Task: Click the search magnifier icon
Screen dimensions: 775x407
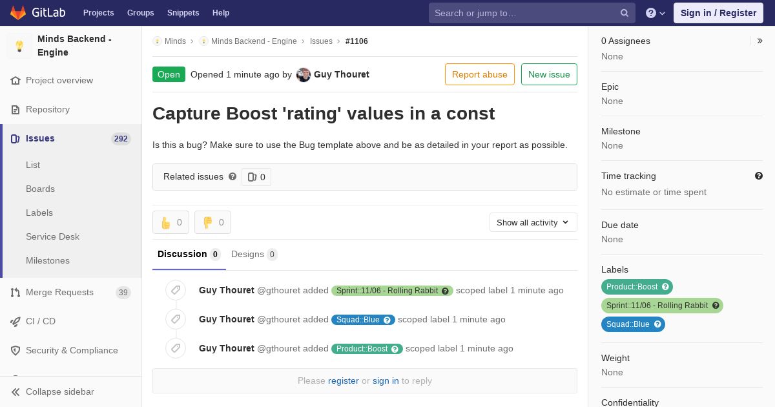Action: [625, 13]
